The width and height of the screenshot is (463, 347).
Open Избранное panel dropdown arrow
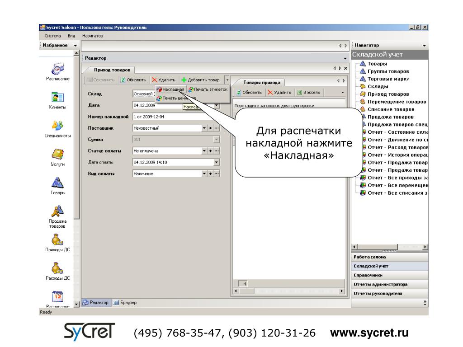(x=76, y=46)
